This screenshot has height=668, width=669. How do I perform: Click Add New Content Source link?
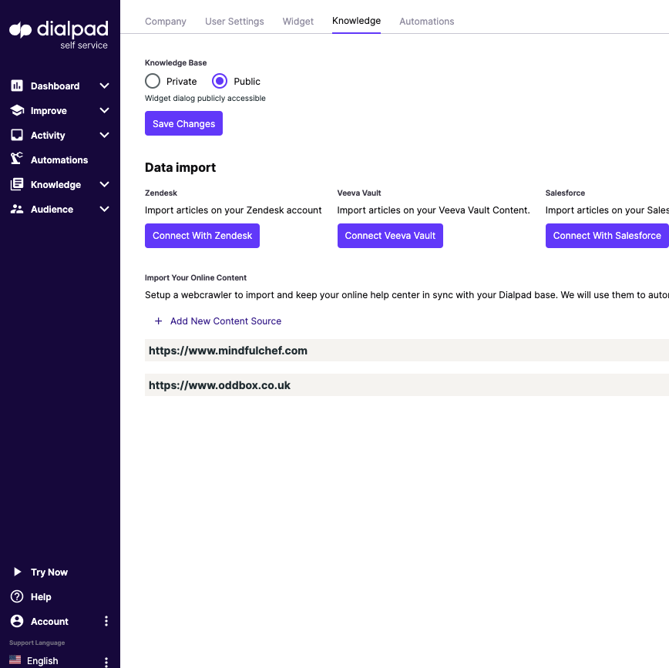pyautogui.click(x=226, y=321)
